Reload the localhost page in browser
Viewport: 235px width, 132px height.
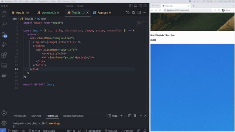(x=160, y=10)
